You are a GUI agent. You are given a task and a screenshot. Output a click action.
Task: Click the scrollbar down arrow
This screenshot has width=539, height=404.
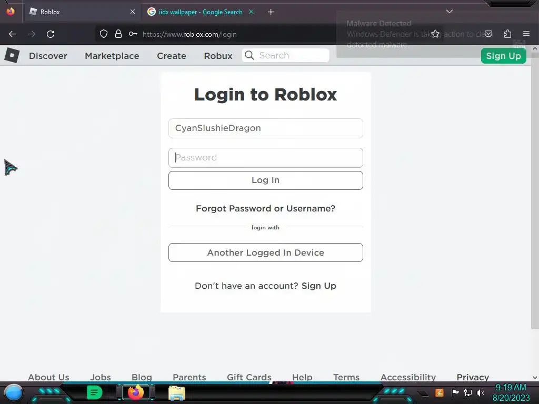pyautogui.click(x=535, y=378)
